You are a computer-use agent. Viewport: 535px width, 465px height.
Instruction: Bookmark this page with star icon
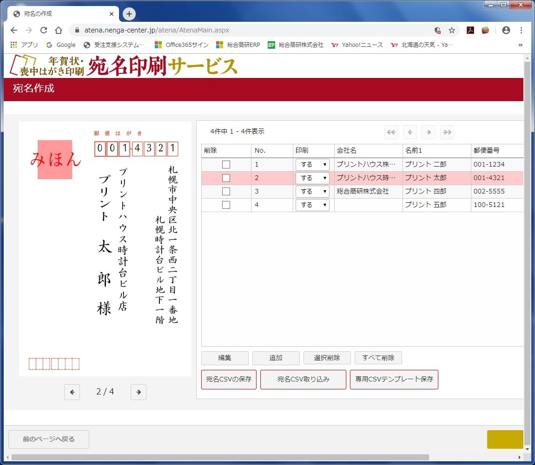pos(452,30)
